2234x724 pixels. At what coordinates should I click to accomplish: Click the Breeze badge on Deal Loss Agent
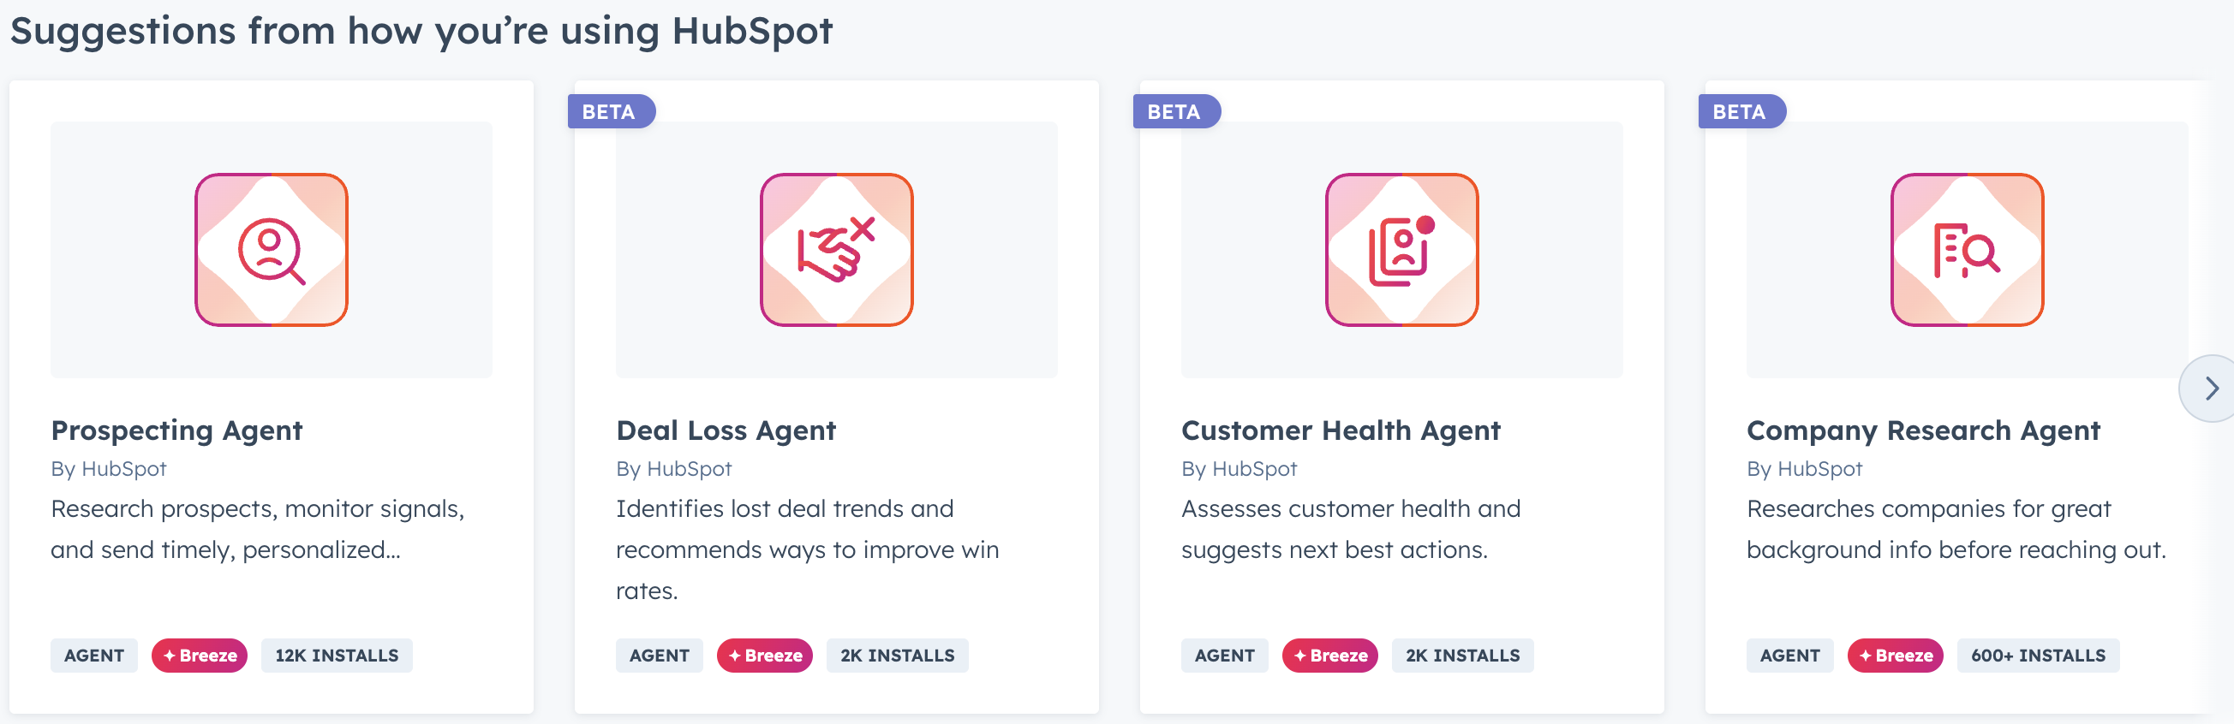(765, 656)
